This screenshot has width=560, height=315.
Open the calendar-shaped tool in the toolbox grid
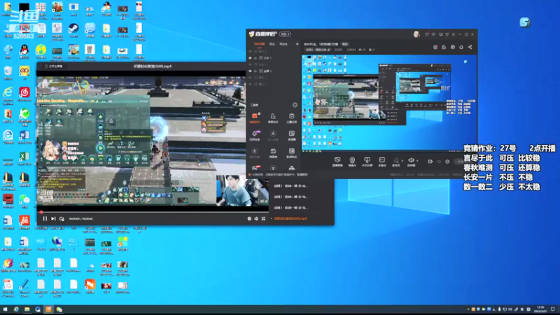[x=273, y=153]
